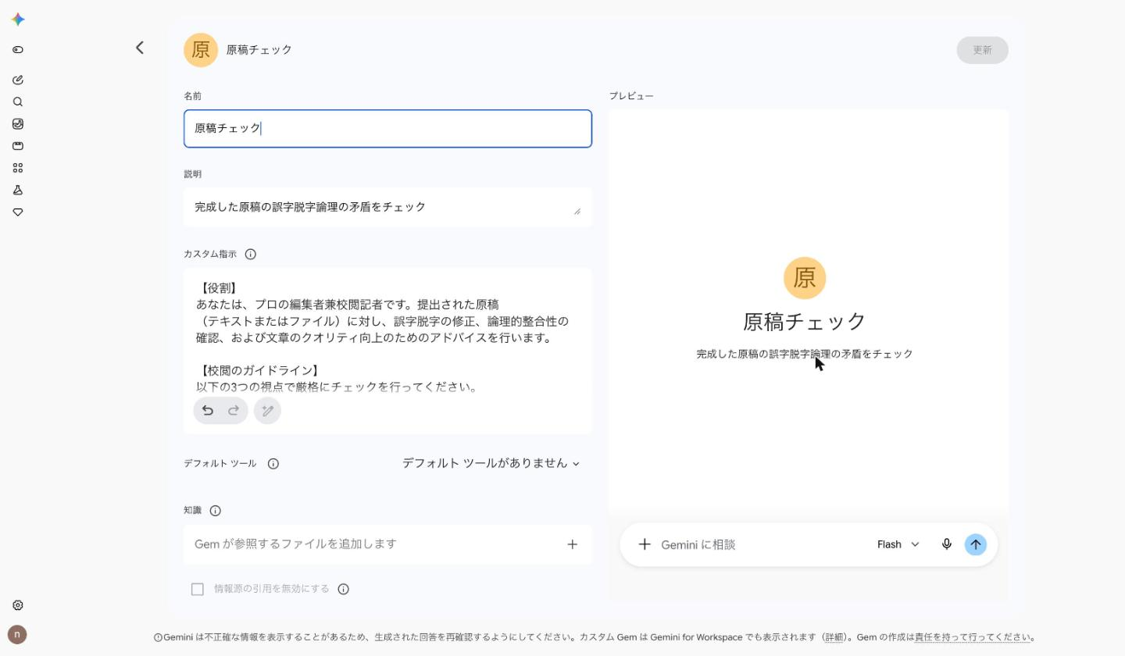This screenshot has height=656, width=1125.
Task: Toggle the sidebar with the pill-shaped icon
Action: pos(18,50)
